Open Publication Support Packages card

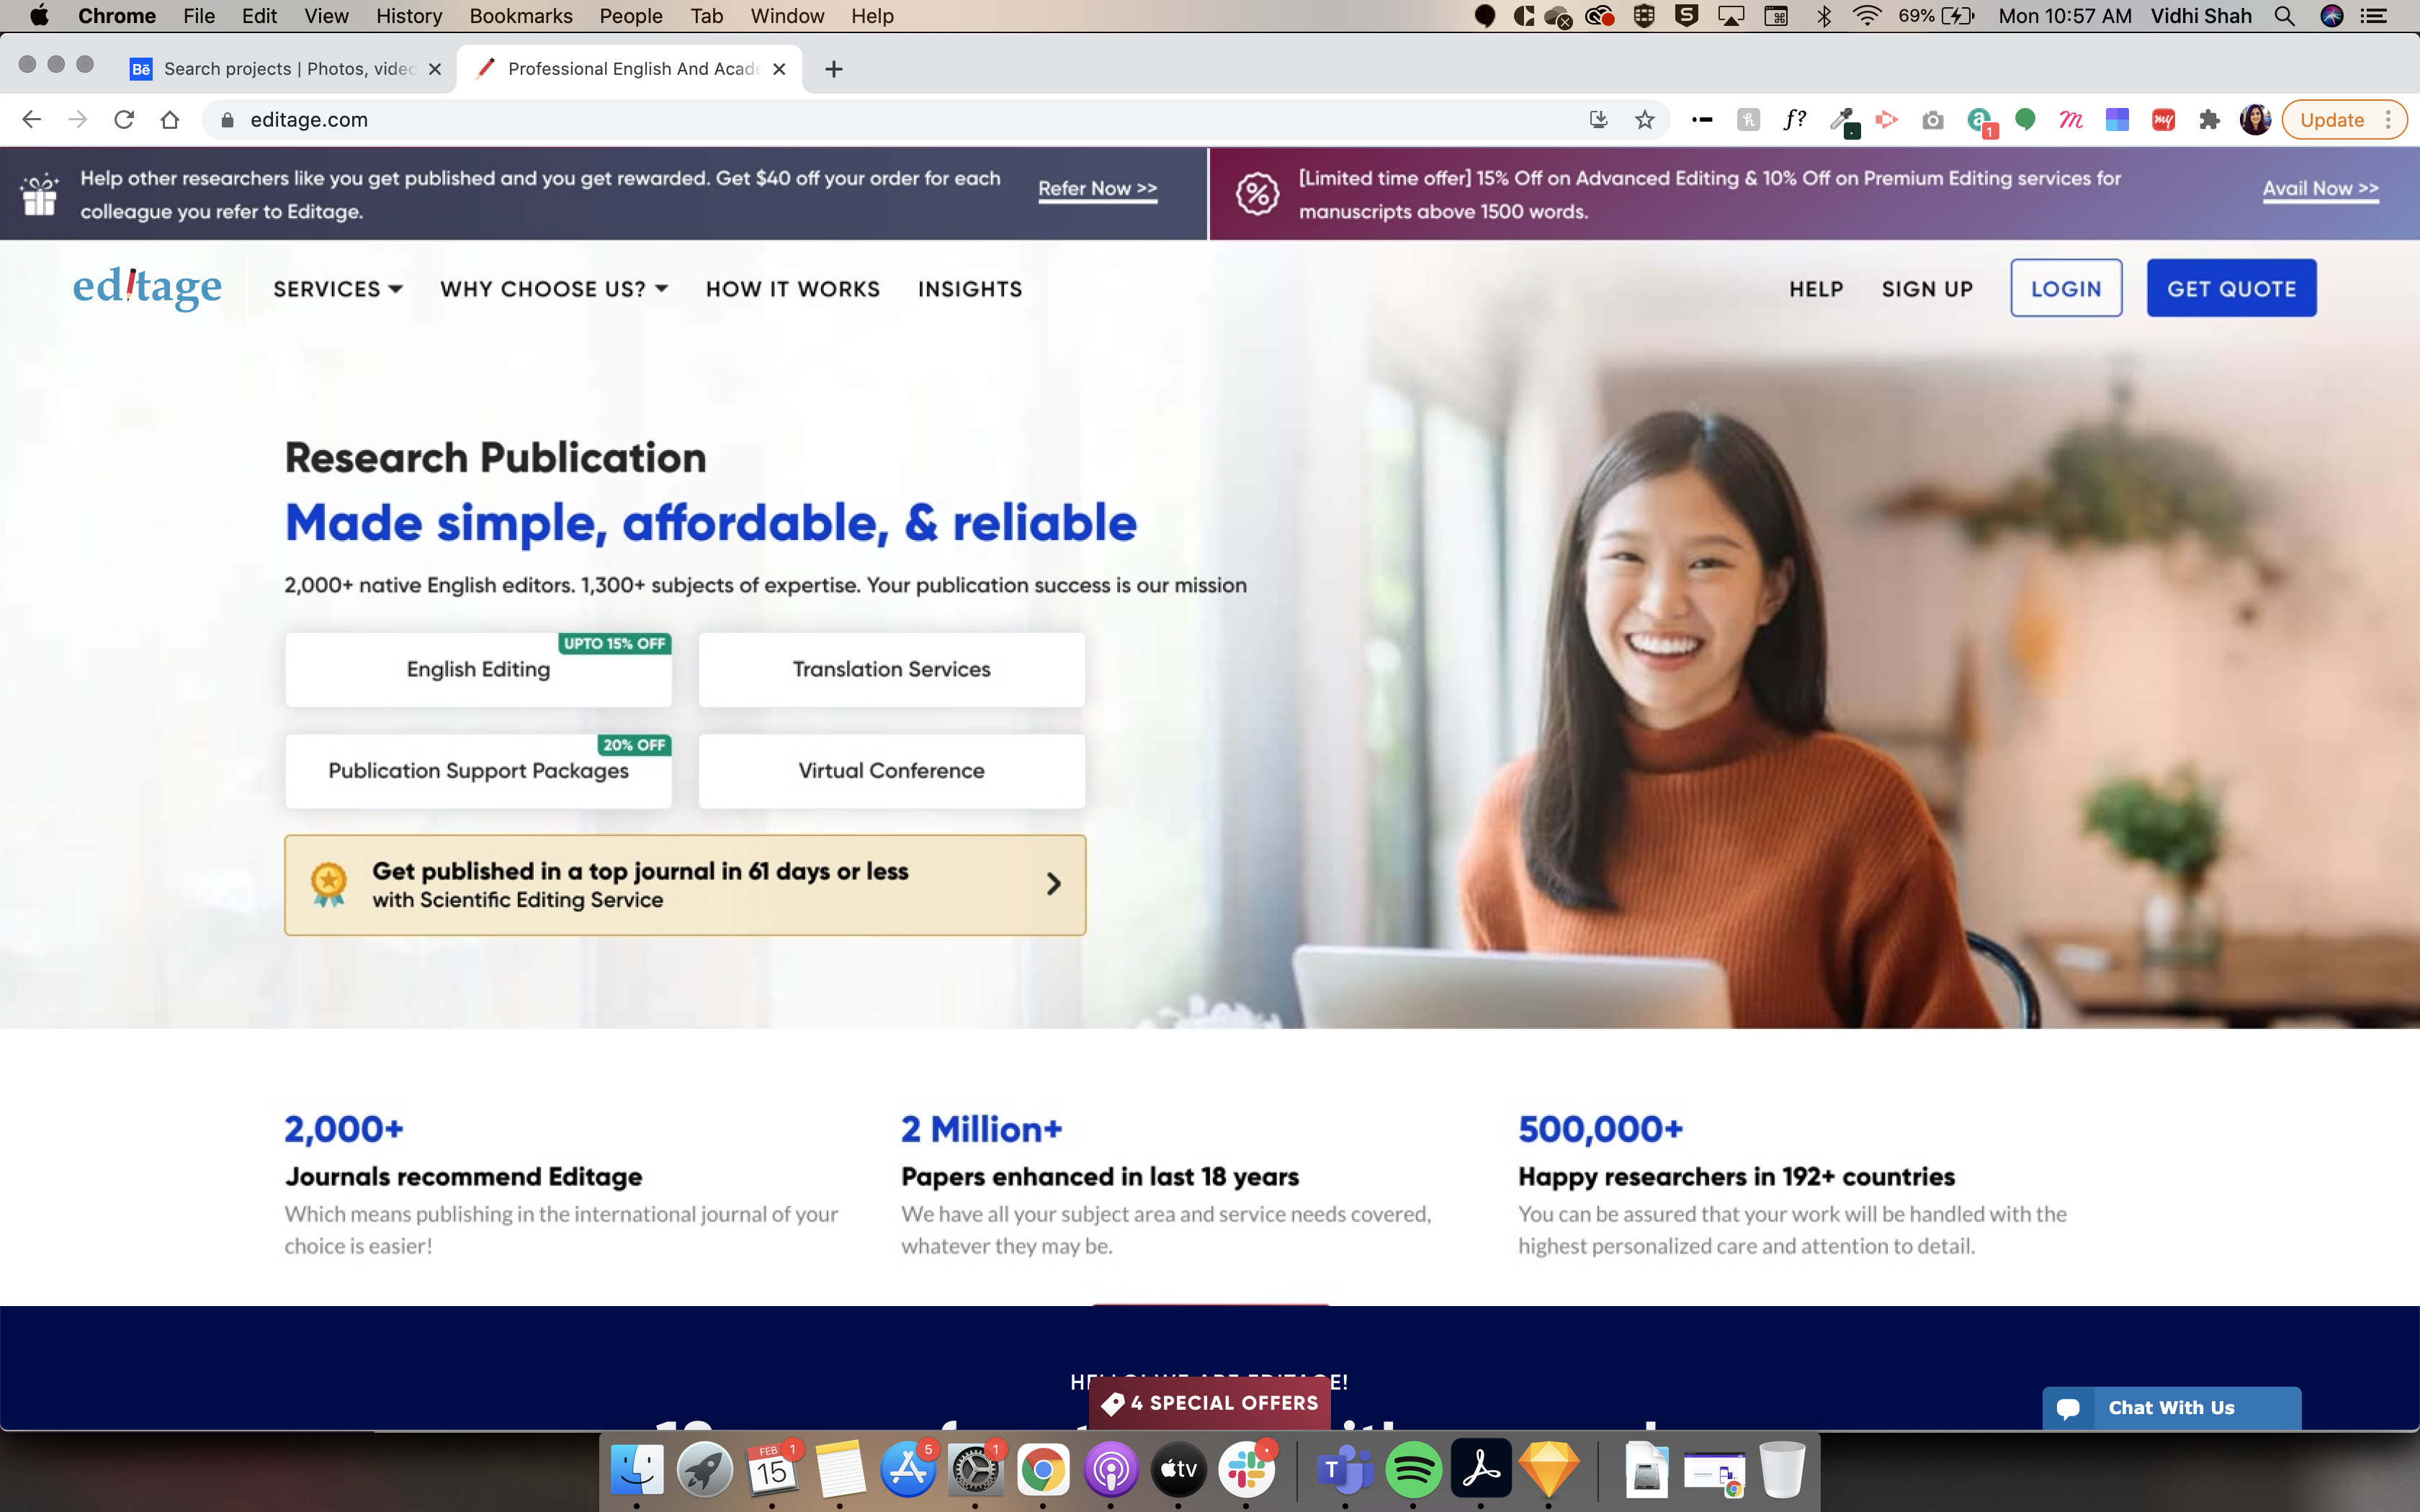478,771
